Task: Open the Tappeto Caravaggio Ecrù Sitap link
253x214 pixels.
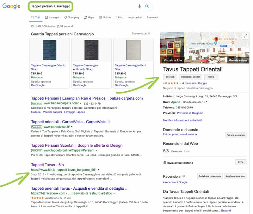Action: click(130, 67)
